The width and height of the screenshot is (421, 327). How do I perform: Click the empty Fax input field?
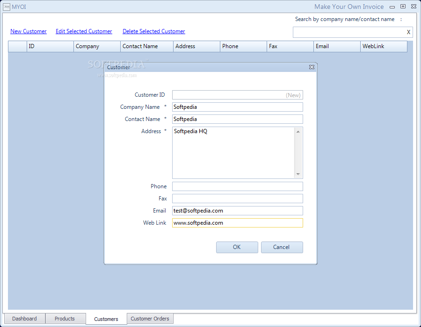tap(238, 199)
